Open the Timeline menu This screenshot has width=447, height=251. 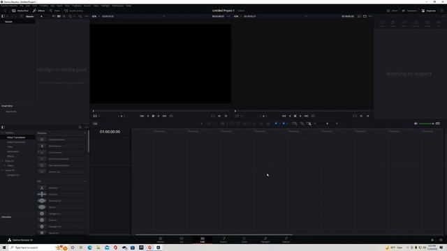[44, 6]
